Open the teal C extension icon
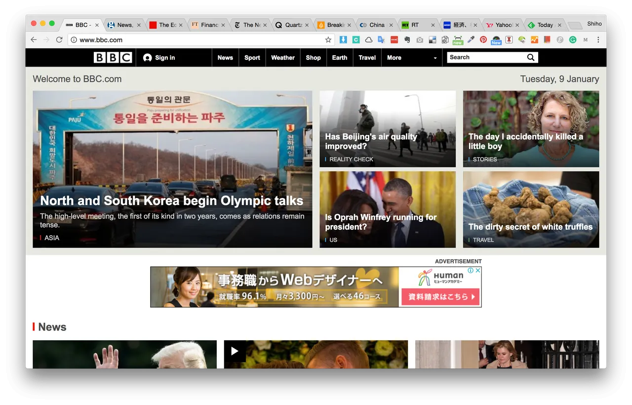Viewport: 632px width, 405px height. (x=356, y=40)
